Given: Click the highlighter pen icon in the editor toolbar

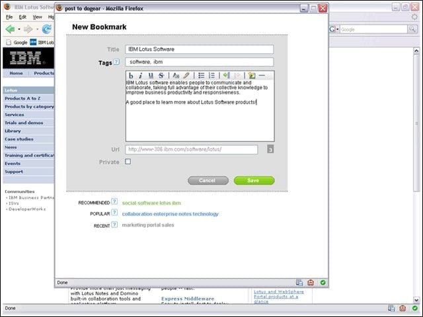Looking at the screenshot, I should (186, 76).
